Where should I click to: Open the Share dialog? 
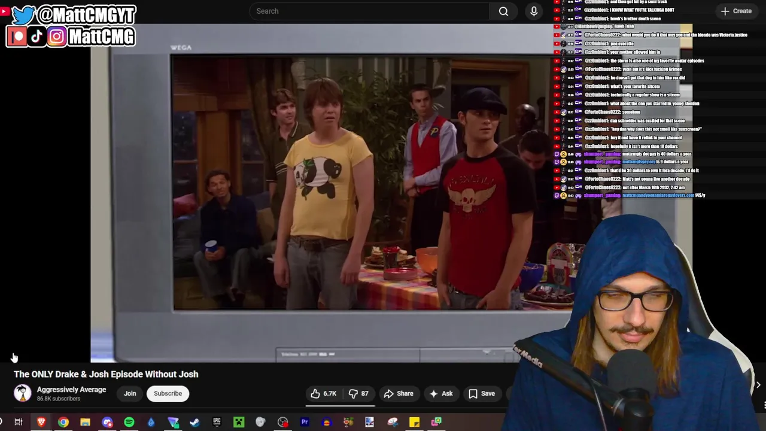click(399, 393)
